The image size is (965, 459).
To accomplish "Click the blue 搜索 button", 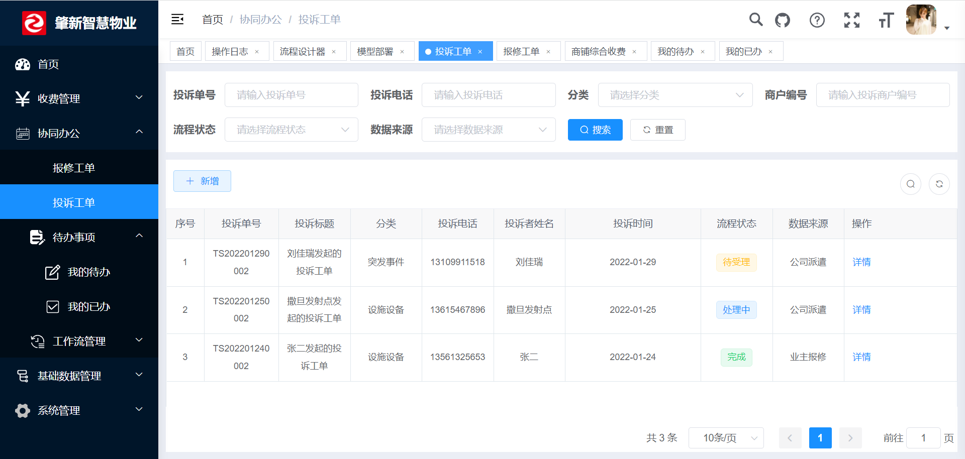I will pyautogui.click(x=595, y=130).
